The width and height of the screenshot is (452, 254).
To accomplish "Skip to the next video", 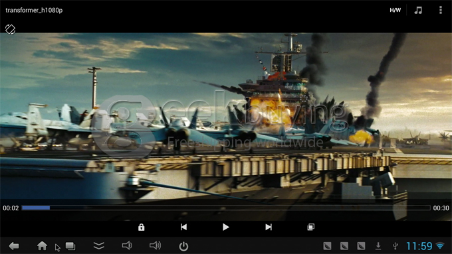I will (x=269, y=227).
